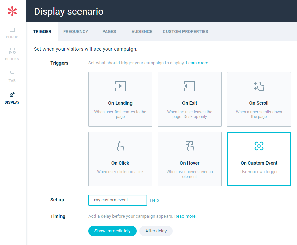Choose the On Exit title
This screenshot has width=297, height=245.
click(x=190, y=103)
